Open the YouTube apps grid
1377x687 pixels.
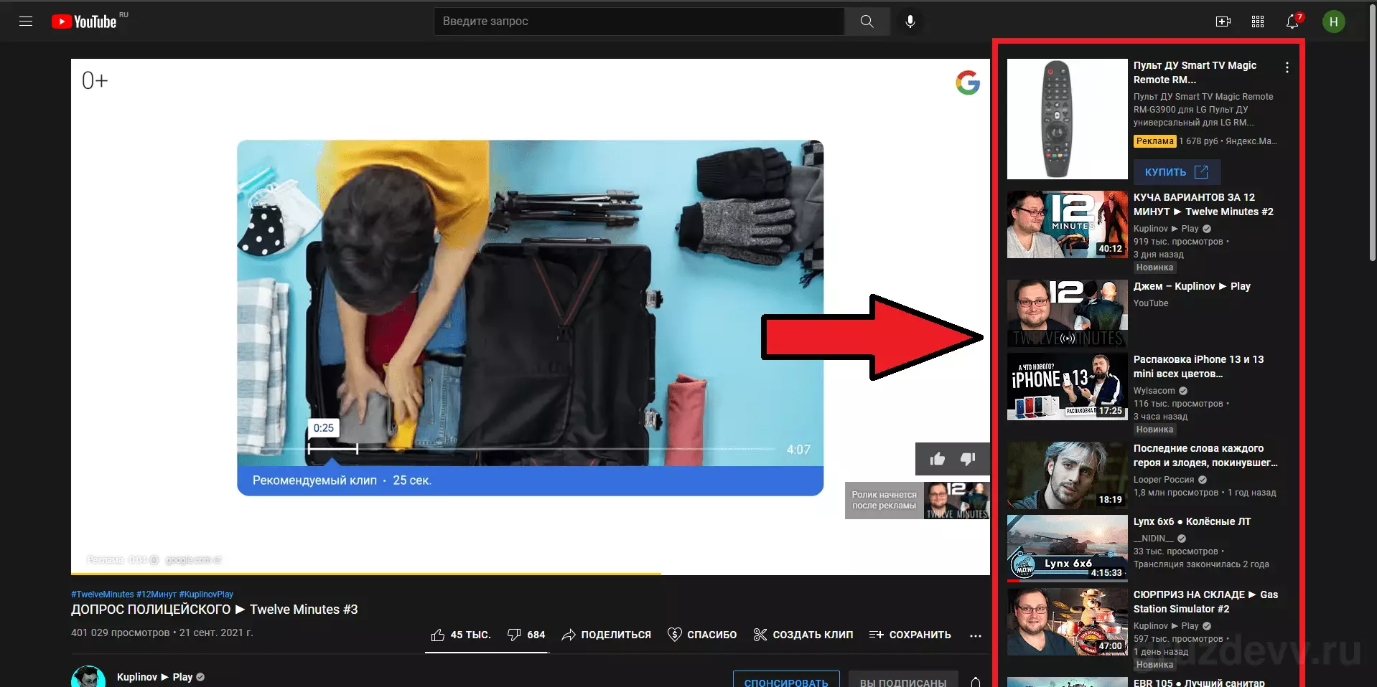(x=1258, y=22)
